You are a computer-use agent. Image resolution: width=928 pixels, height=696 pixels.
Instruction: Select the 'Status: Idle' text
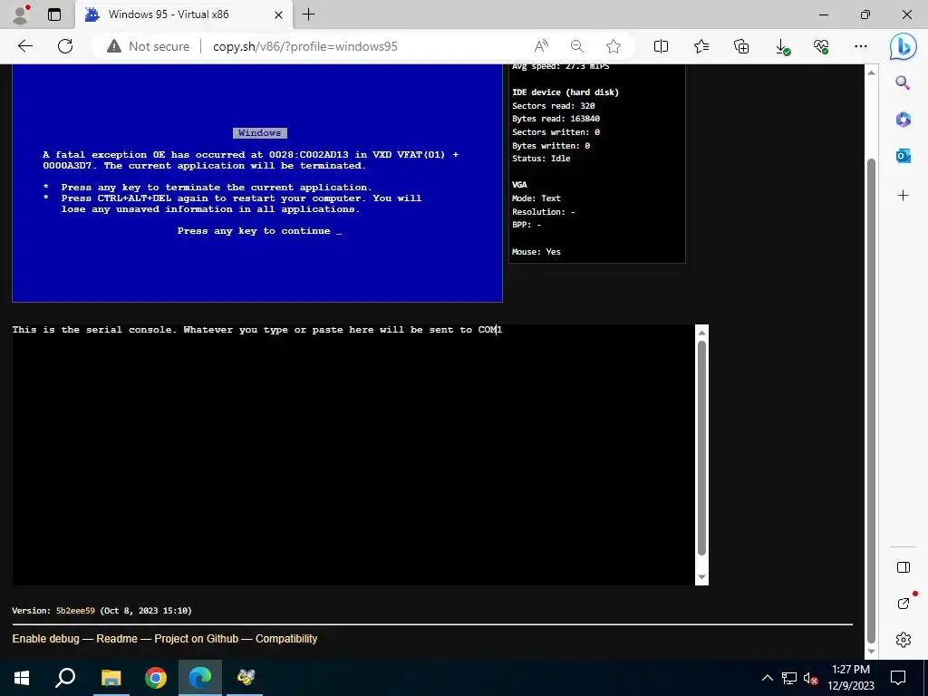(541, 159)
